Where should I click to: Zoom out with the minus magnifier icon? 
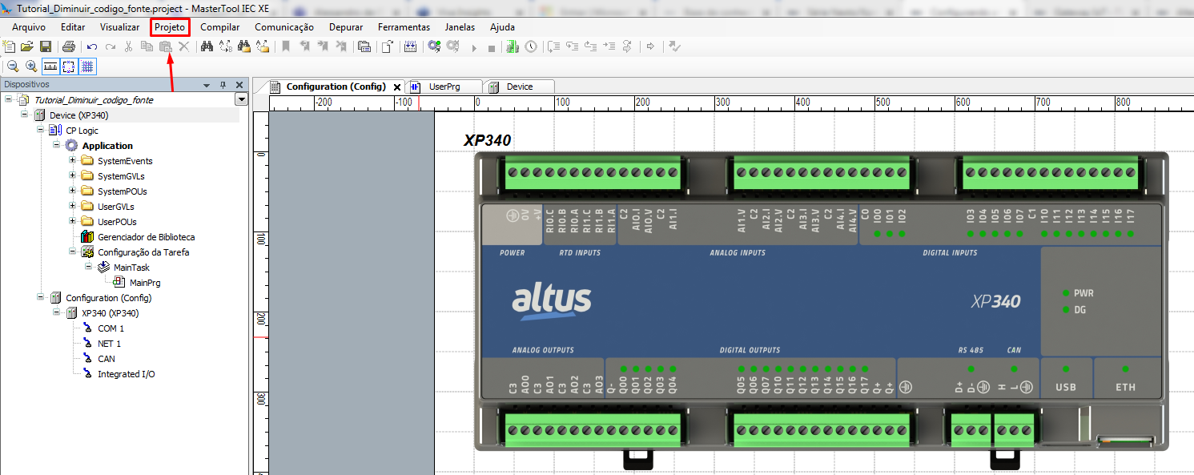[13, 66]
